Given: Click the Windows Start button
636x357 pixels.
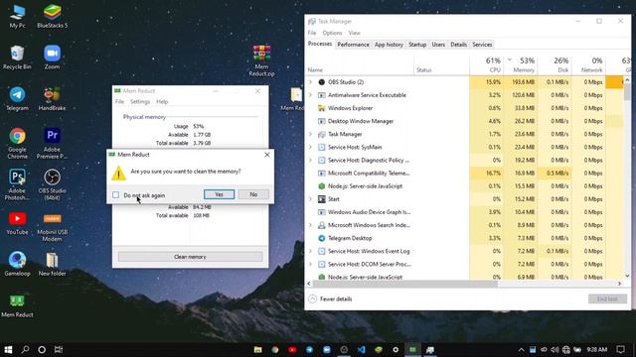Looking at the screenshot, I should click(x=8, y=349).
